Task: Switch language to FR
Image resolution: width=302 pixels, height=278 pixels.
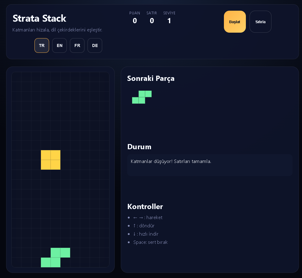Action: tap(77, 45)
